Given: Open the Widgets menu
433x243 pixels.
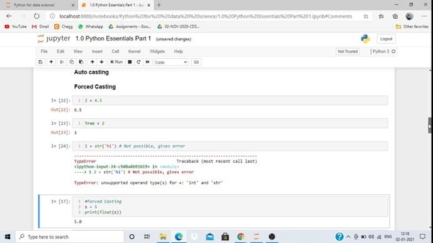Looking at the screenshot, I should (x=157, y=51).
